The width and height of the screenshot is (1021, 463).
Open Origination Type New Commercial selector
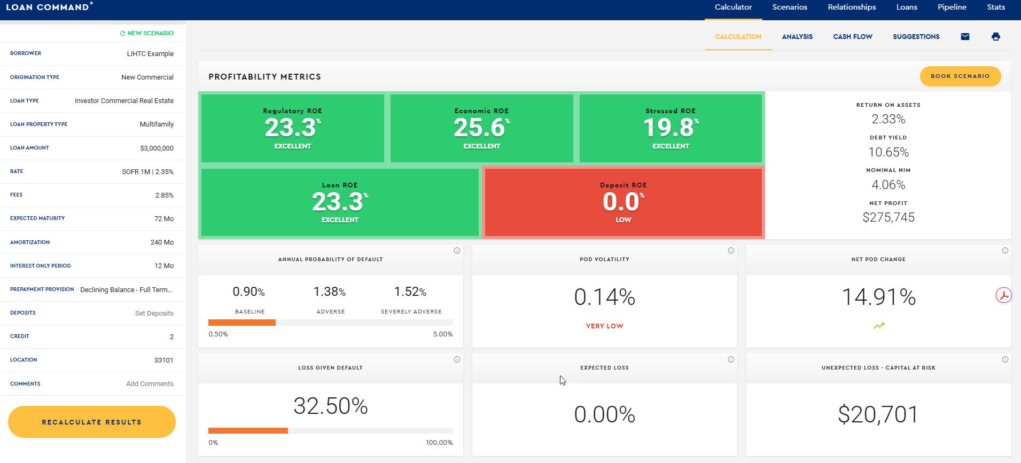click(x=93, y=77)
